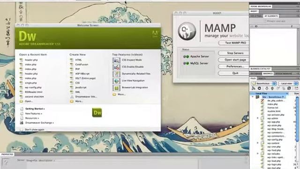This screenshot has height=169, width=300.
Task: Click the dw_php_codehi file icon
Action: (262, 100)
